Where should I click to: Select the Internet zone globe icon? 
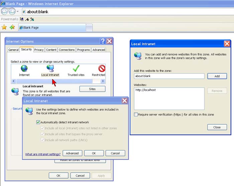point(24,68)
